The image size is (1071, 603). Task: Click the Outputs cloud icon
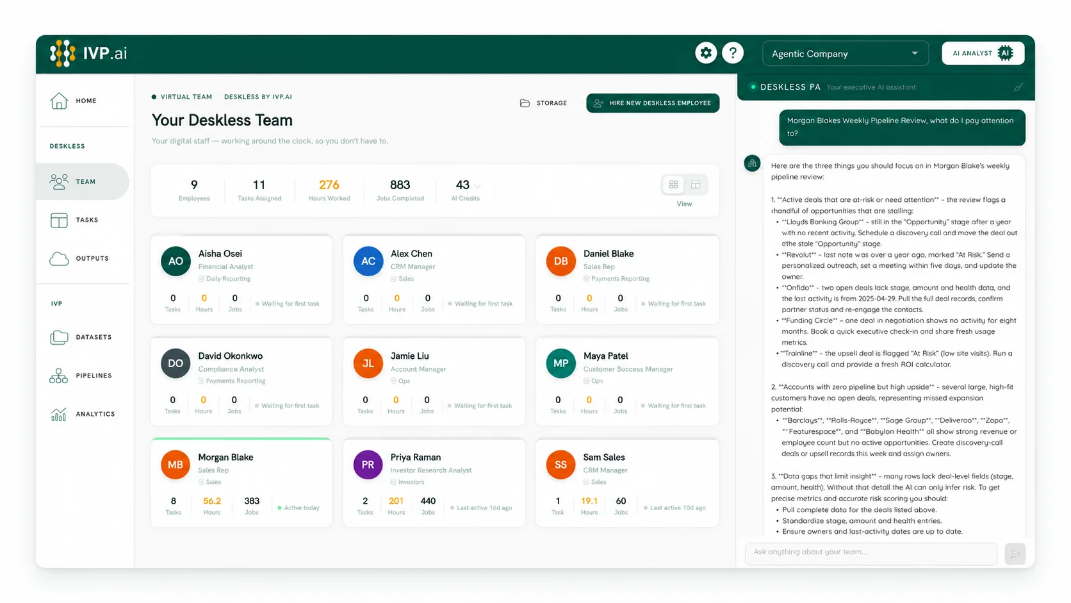(59, 259)
